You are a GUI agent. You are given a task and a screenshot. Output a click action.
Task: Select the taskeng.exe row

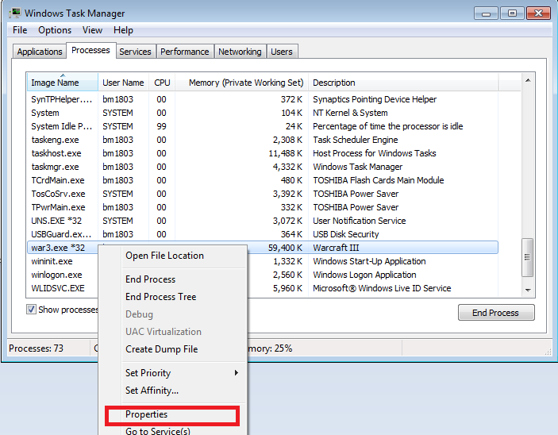click(263, 140)
